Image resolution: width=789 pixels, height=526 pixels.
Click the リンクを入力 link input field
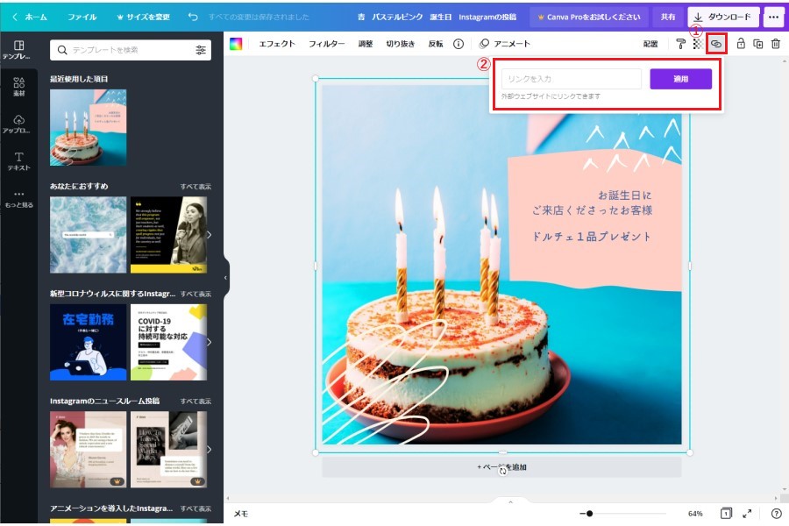click(571, 79)
